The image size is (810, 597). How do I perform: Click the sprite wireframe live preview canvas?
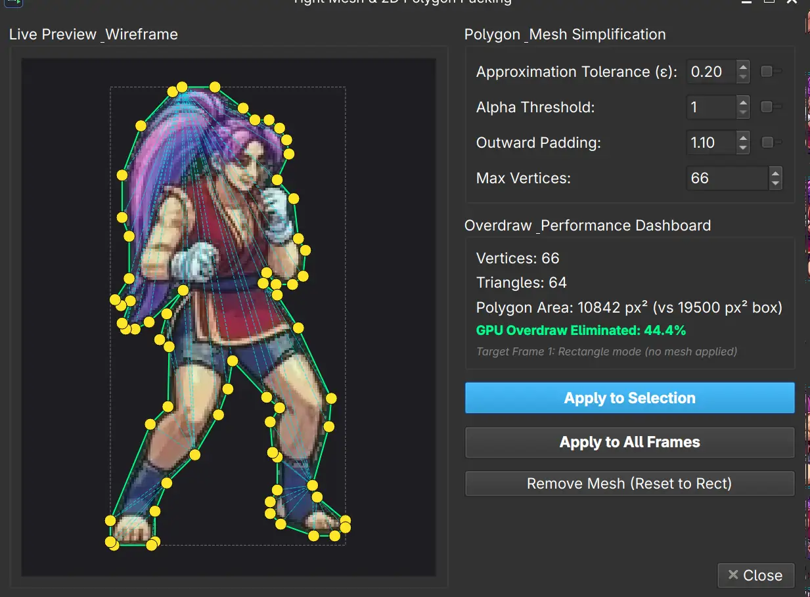click(x=229, y=317)
